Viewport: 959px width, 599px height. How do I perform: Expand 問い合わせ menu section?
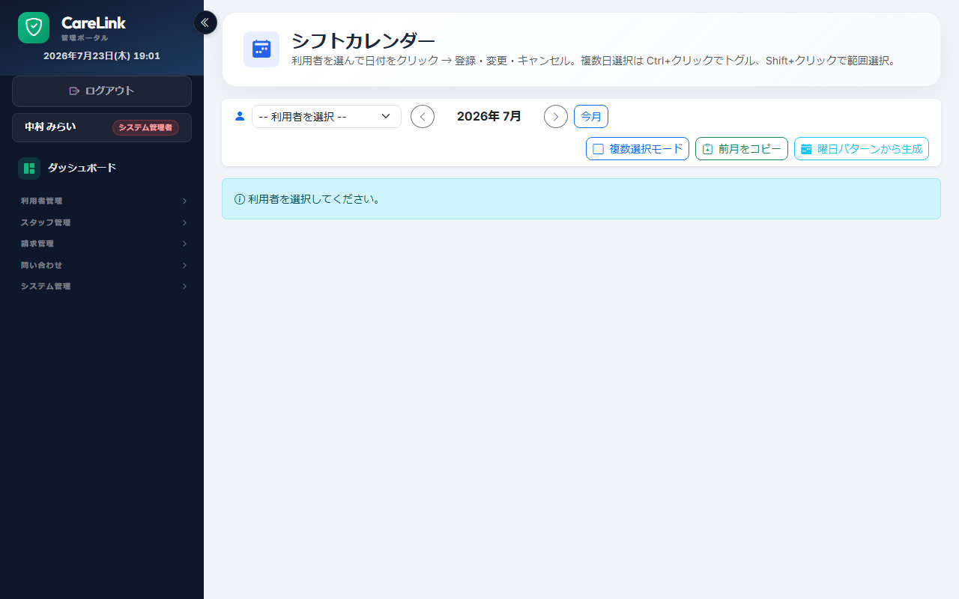[103, 265]
